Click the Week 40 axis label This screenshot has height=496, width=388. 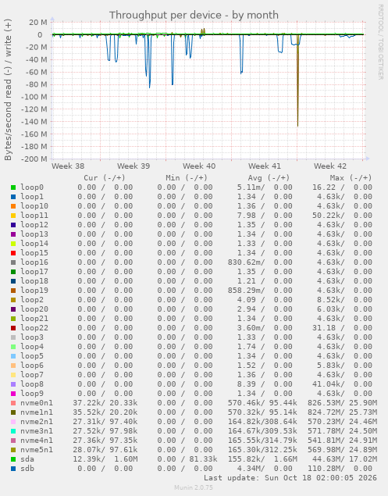click(x=199, y=166)
